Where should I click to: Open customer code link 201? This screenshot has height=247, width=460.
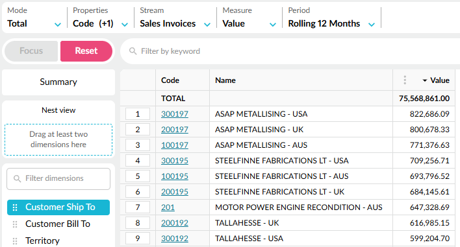168,207
